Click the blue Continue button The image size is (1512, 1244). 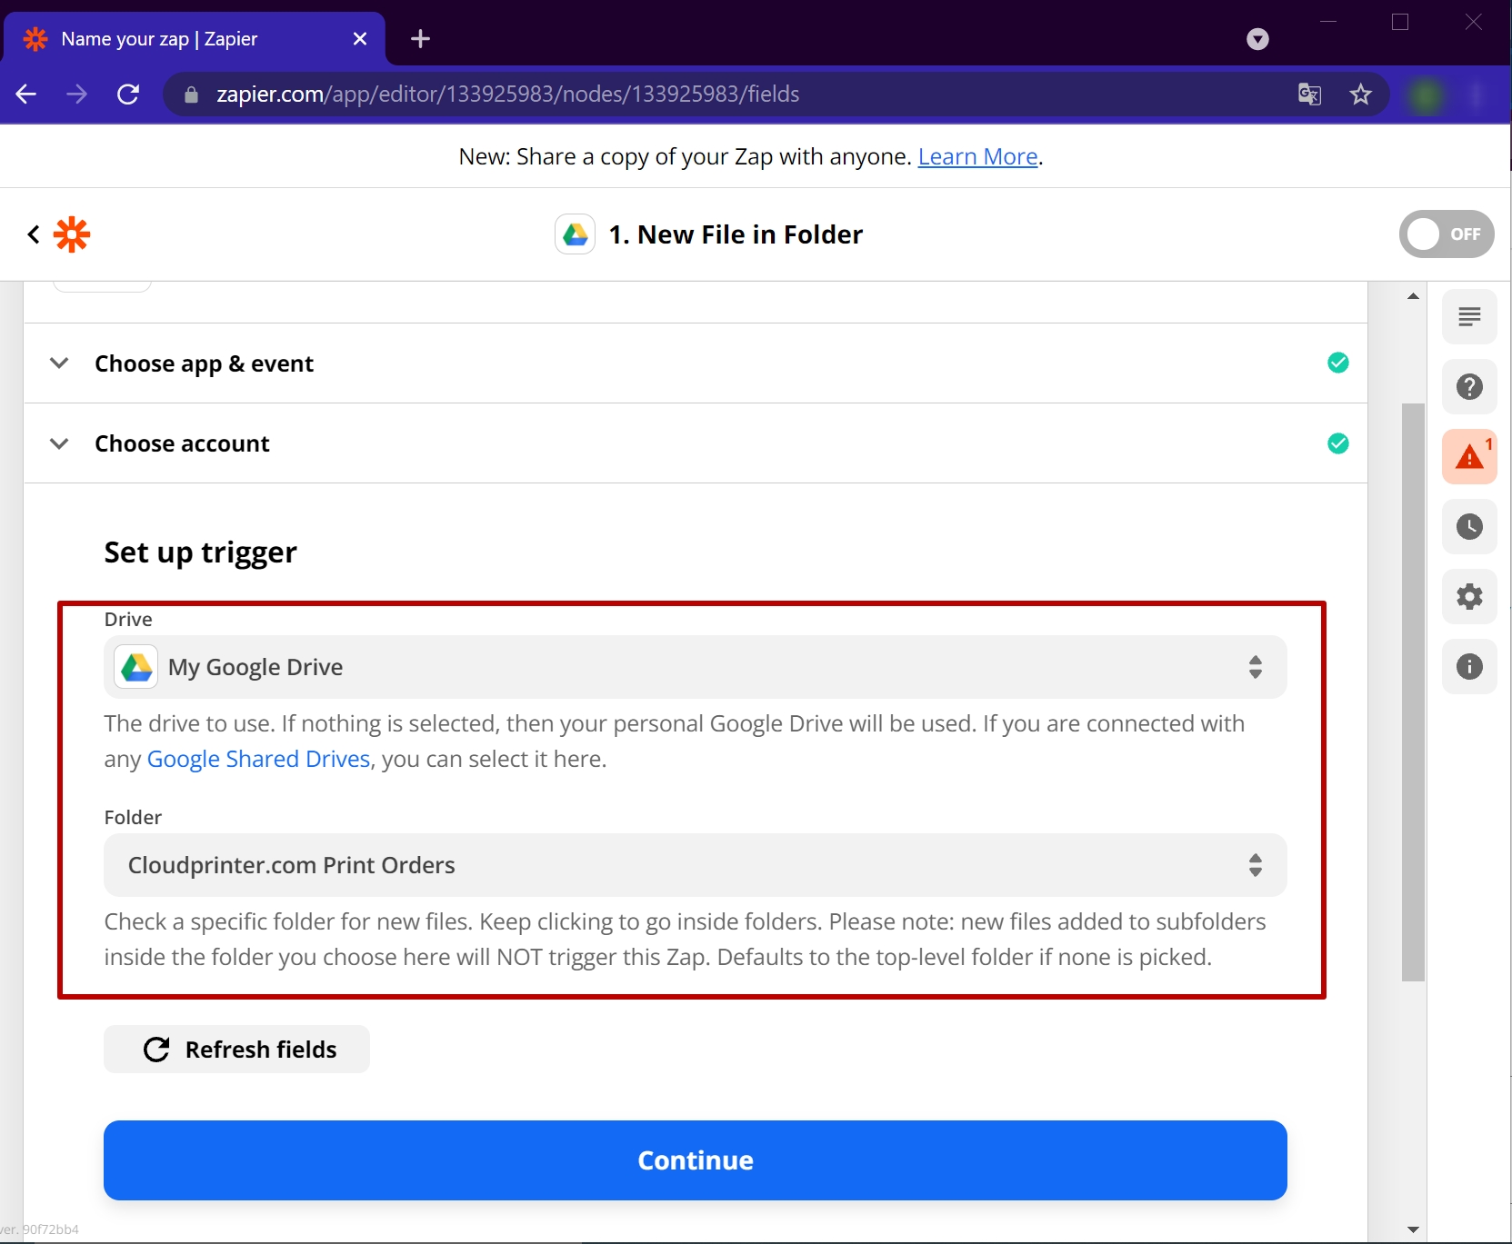click(x=695, y=1160)
